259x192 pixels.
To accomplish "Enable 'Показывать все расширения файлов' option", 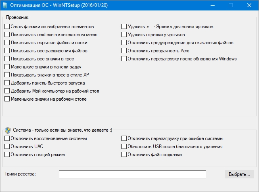I will click(x=7, y=51).
